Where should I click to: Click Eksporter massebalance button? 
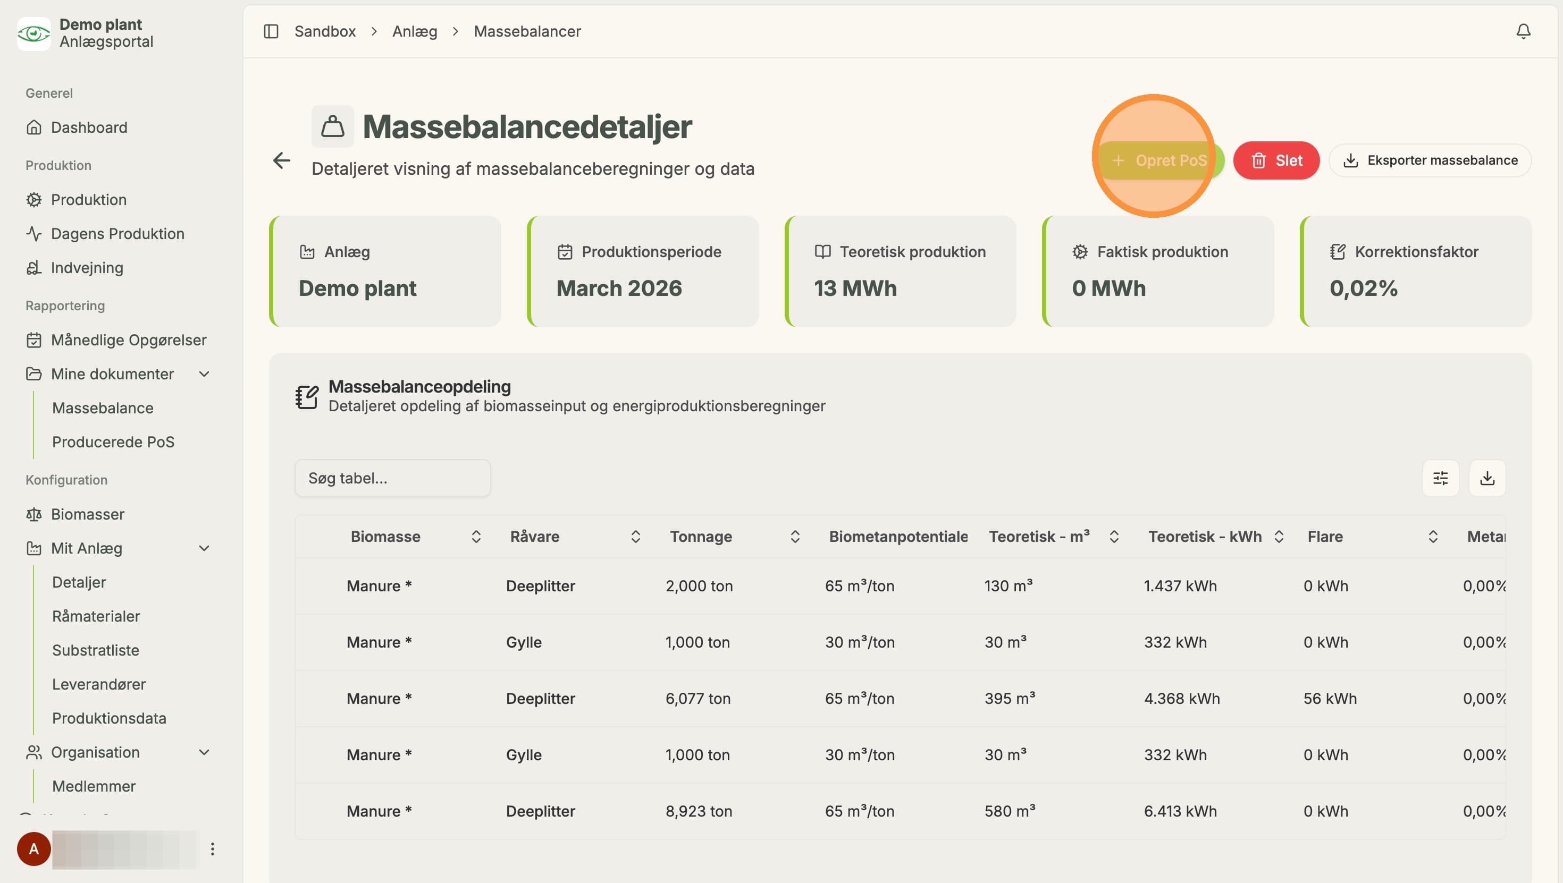coord(1430,160)
